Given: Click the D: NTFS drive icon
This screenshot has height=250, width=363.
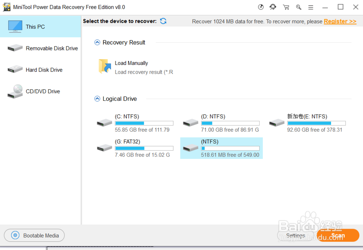Looking at the screenshot, I should pyautogui.click(x=191, y=123).
